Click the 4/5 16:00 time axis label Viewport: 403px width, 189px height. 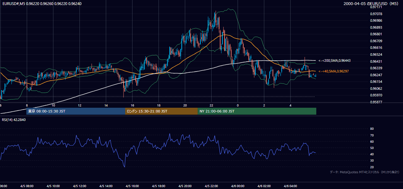pos(132,186)
